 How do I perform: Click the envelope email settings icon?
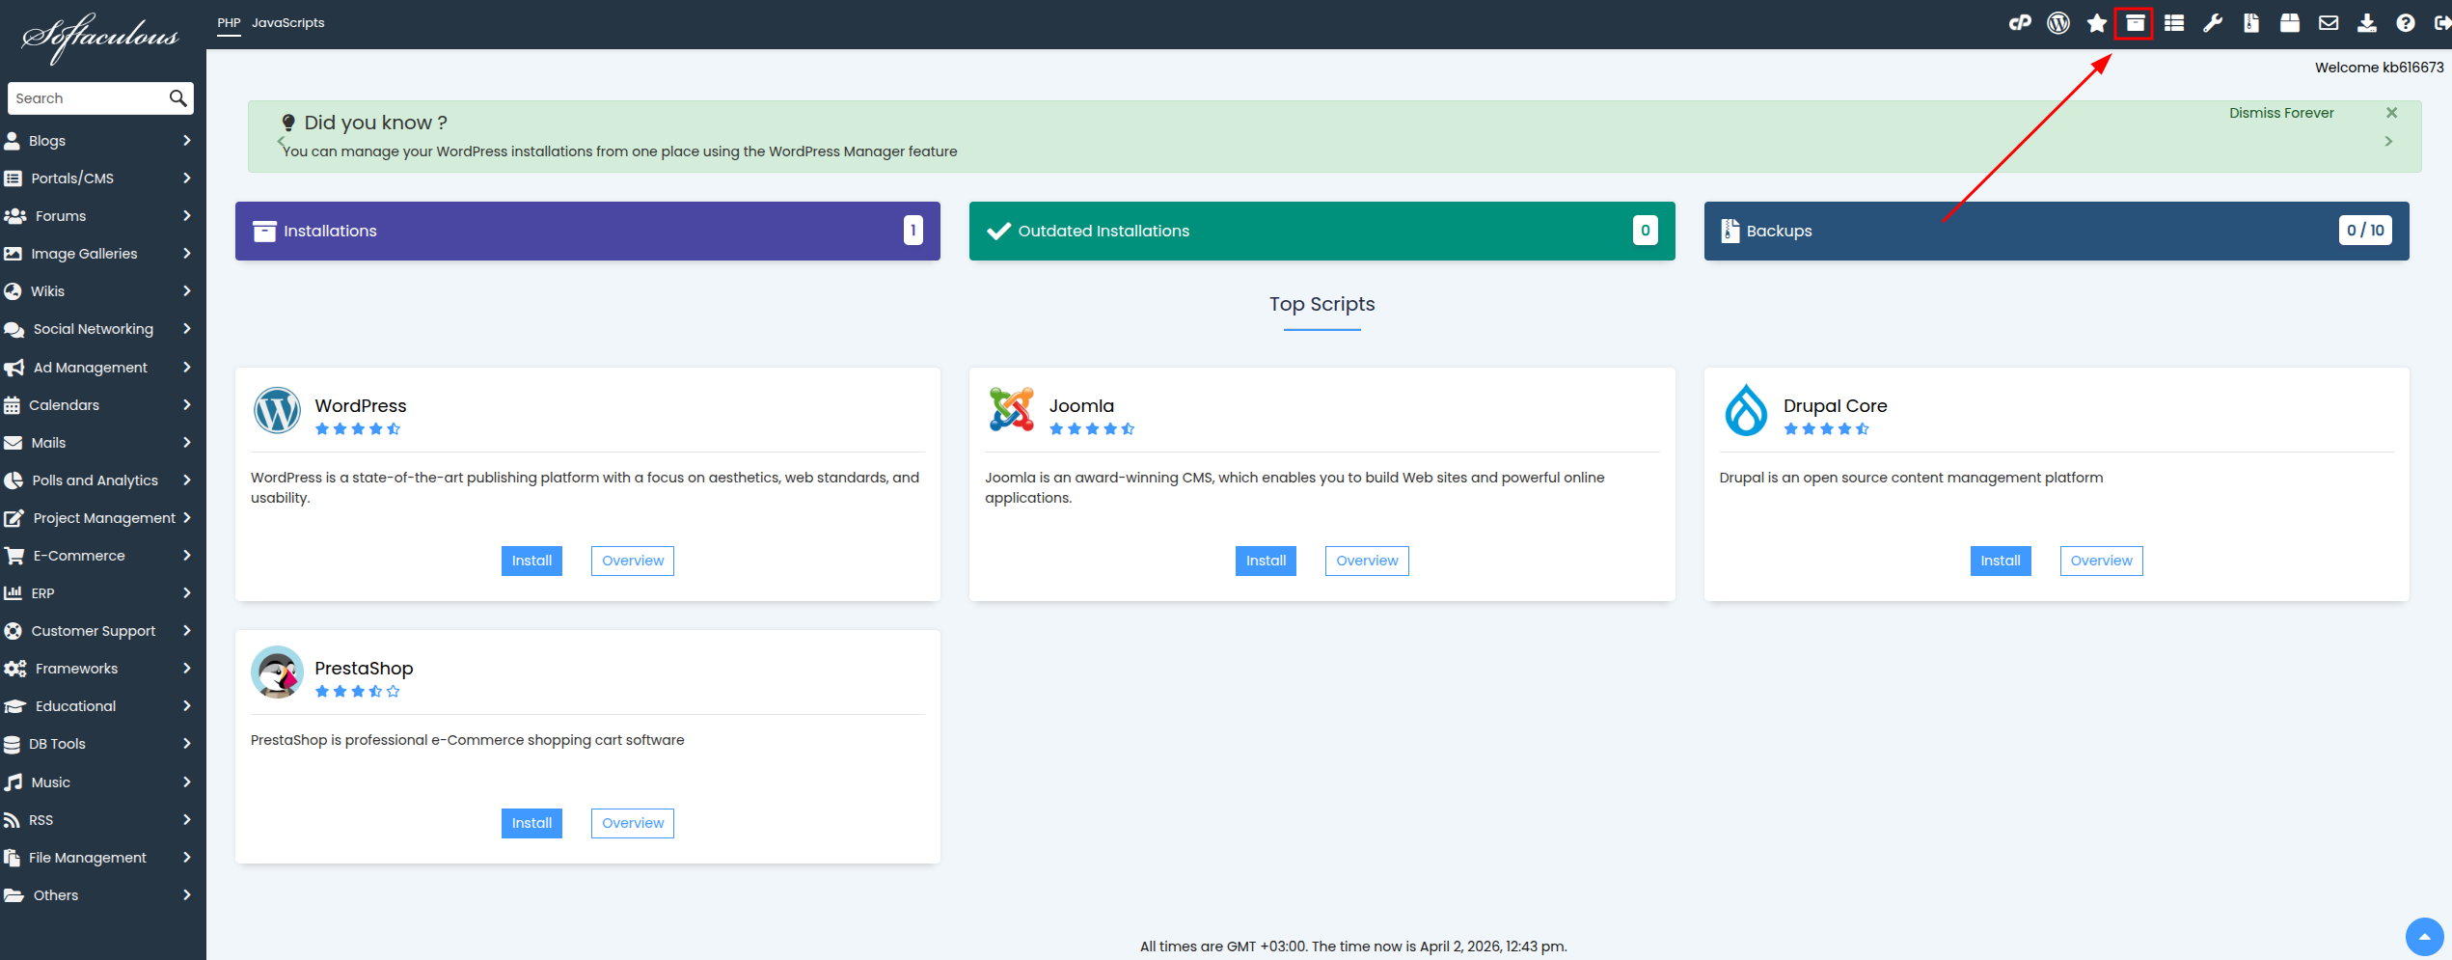click(2329, 23)
